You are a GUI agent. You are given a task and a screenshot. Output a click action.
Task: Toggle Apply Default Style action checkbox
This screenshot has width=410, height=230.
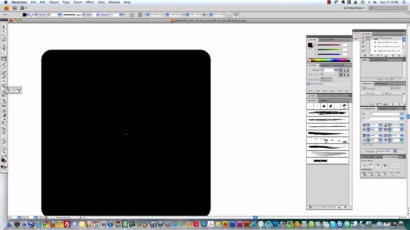[x=363, y=51]
